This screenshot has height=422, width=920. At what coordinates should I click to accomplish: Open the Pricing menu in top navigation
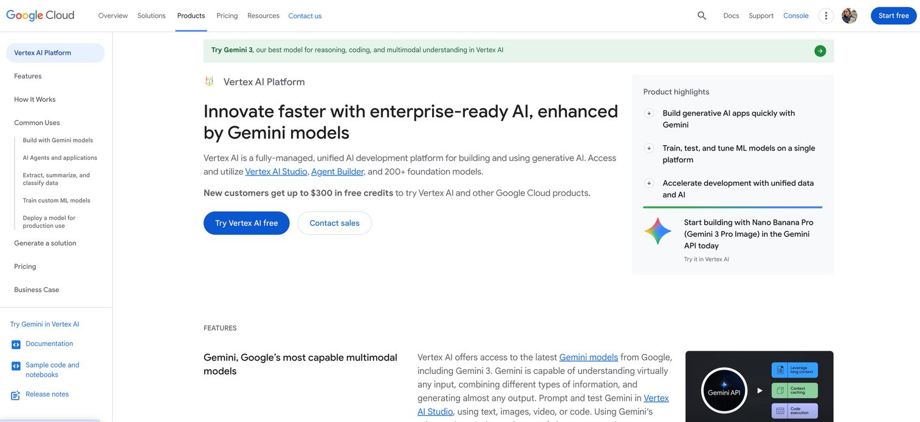click(227, 16)
